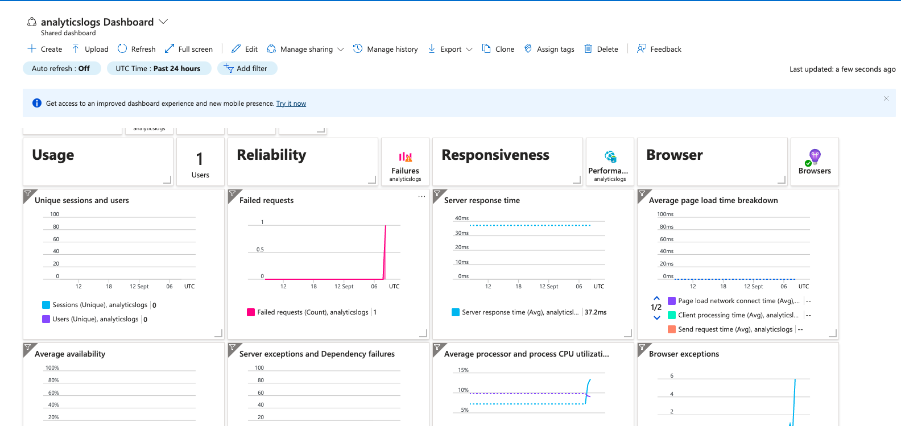The height and width of the screenshot is (426, 901).
Task: Click the Assign tags label
Action: pos(556,49)
